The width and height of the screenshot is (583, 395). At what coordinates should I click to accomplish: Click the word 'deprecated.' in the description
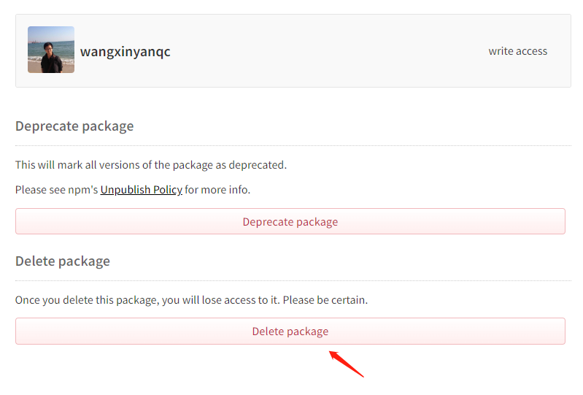point(258,165)
